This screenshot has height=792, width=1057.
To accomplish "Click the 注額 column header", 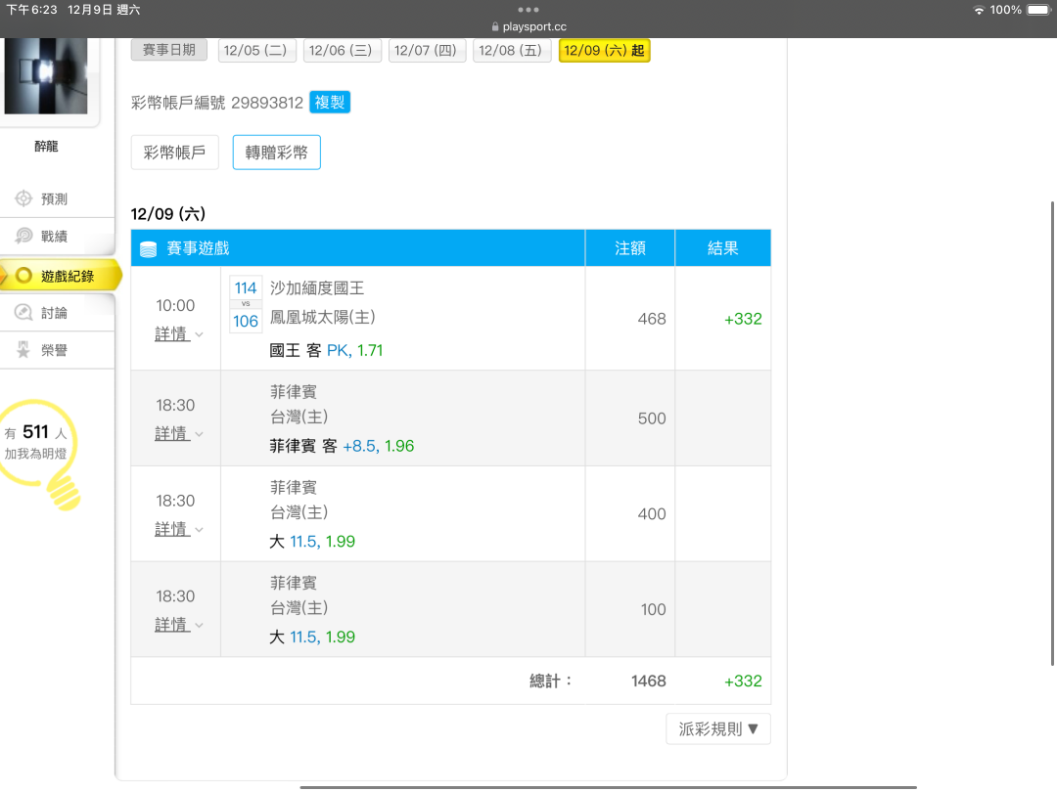I will pos(630,248).
